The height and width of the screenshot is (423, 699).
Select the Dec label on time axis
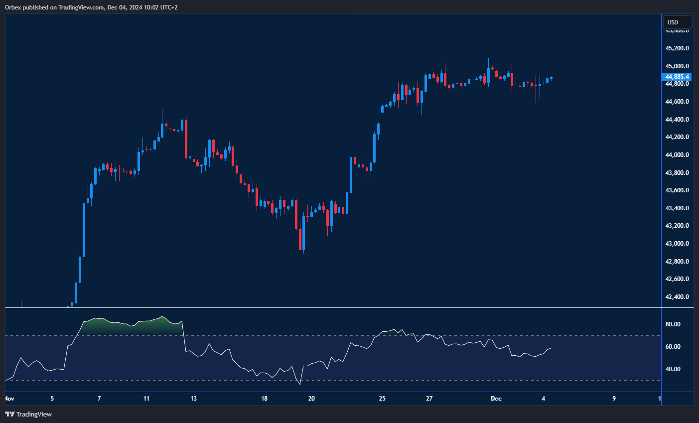coord(496,399)
